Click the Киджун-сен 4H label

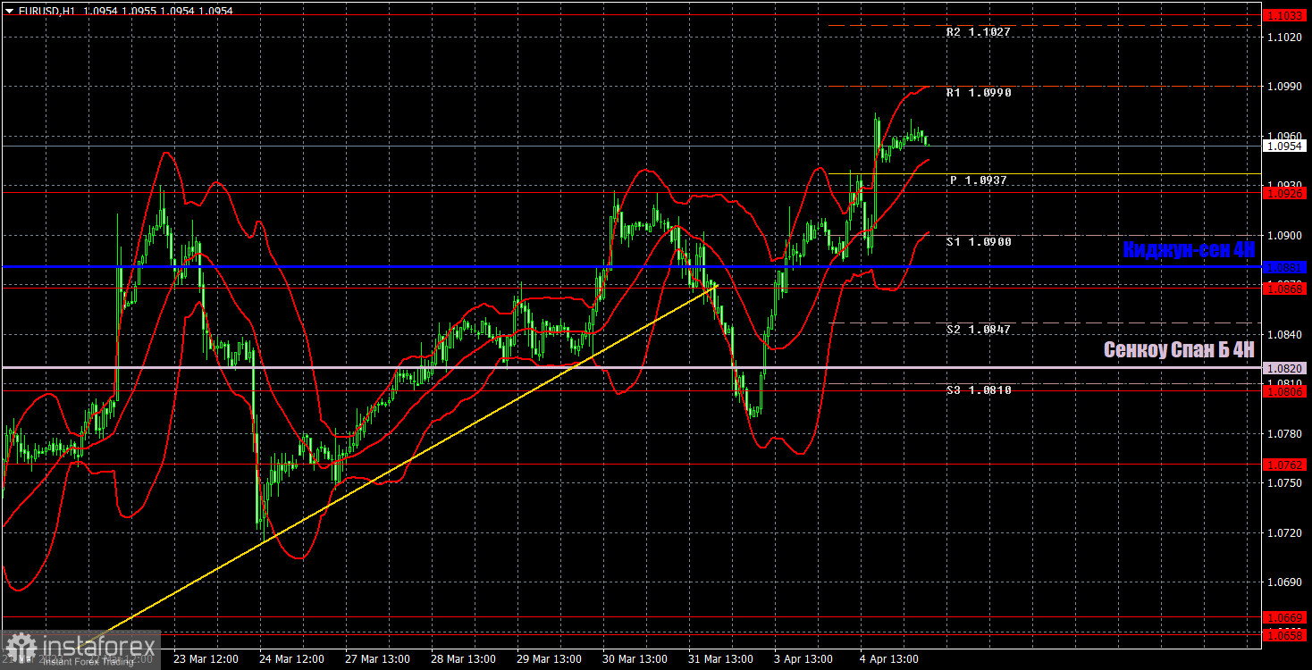(x=1189, y=250)
